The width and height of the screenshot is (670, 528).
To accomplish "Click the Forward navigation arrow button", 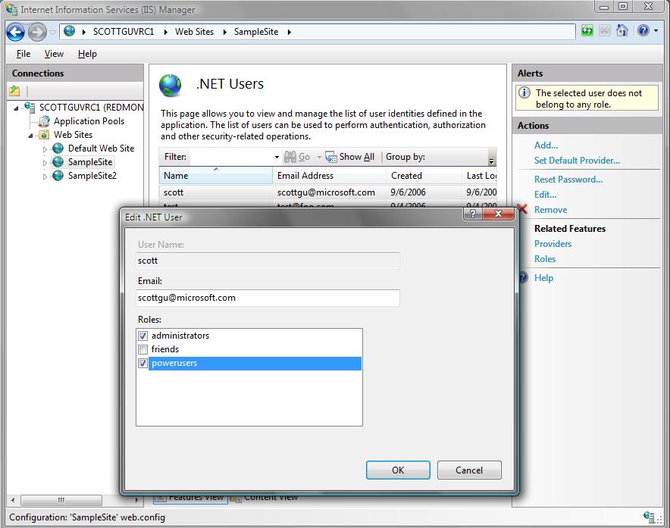I will 37,32.
